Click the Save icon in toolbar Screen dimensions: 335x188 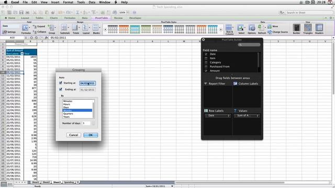tap(21, 13)
